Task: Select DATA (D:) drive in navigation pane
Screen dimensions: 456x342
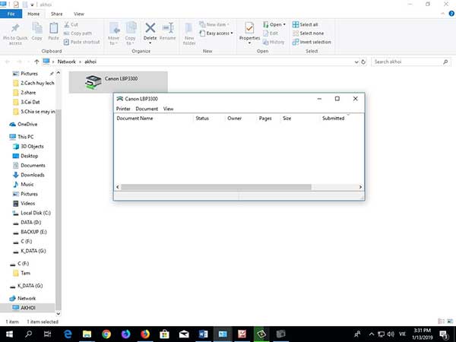Action: (27, 223)
